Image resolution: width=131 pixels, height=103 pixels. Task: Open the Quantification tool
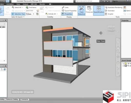(x=99, y=11)
